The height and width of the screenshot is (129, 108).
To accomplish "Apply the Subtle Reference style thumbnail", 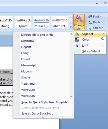I will 60,22.
